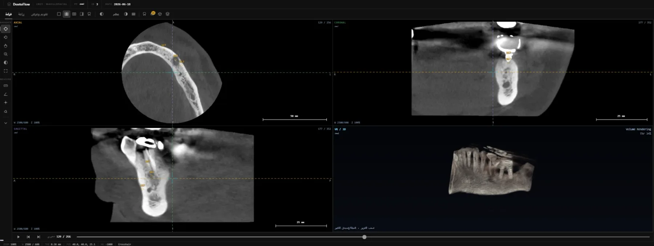Click the CORONAL view label
Screen dimensions: 654x246
[340, 22]
